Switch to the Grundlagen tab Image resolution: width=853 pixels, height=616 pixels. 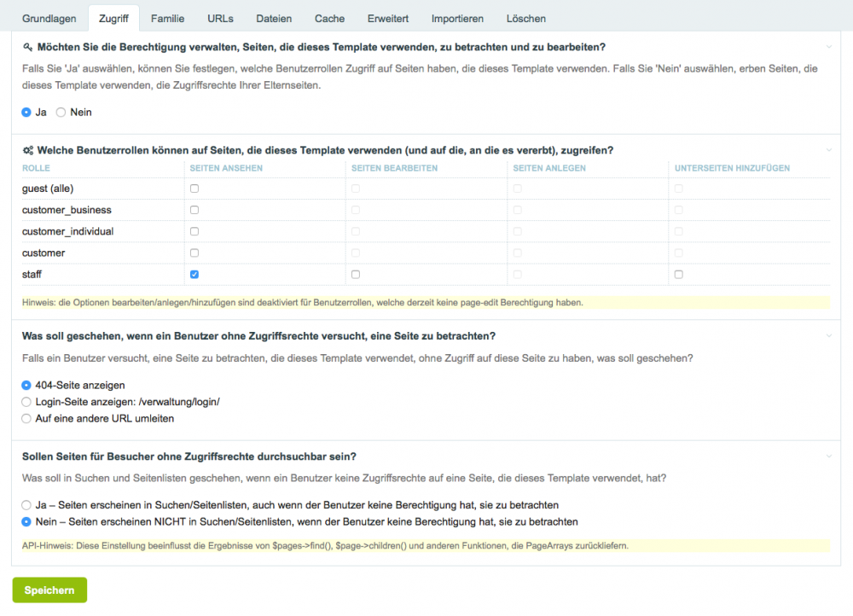49,18
